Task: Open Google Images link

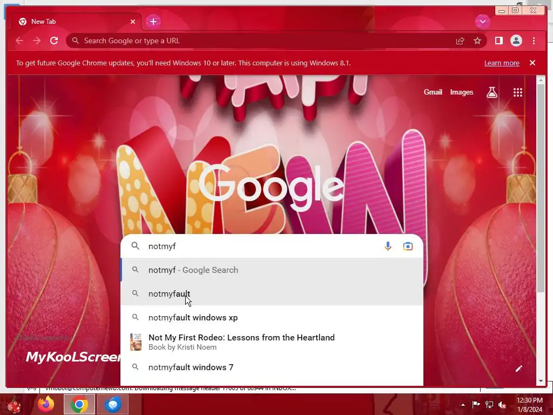Action: click(461, 92)
